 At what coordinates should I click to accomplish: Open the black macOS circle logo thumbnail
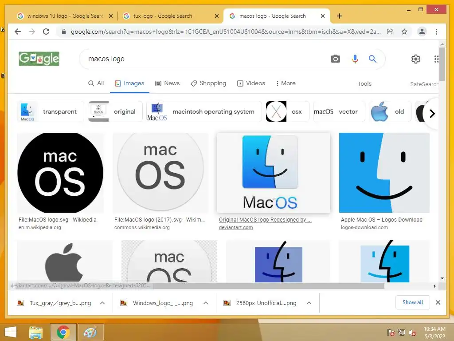[60, 173]
